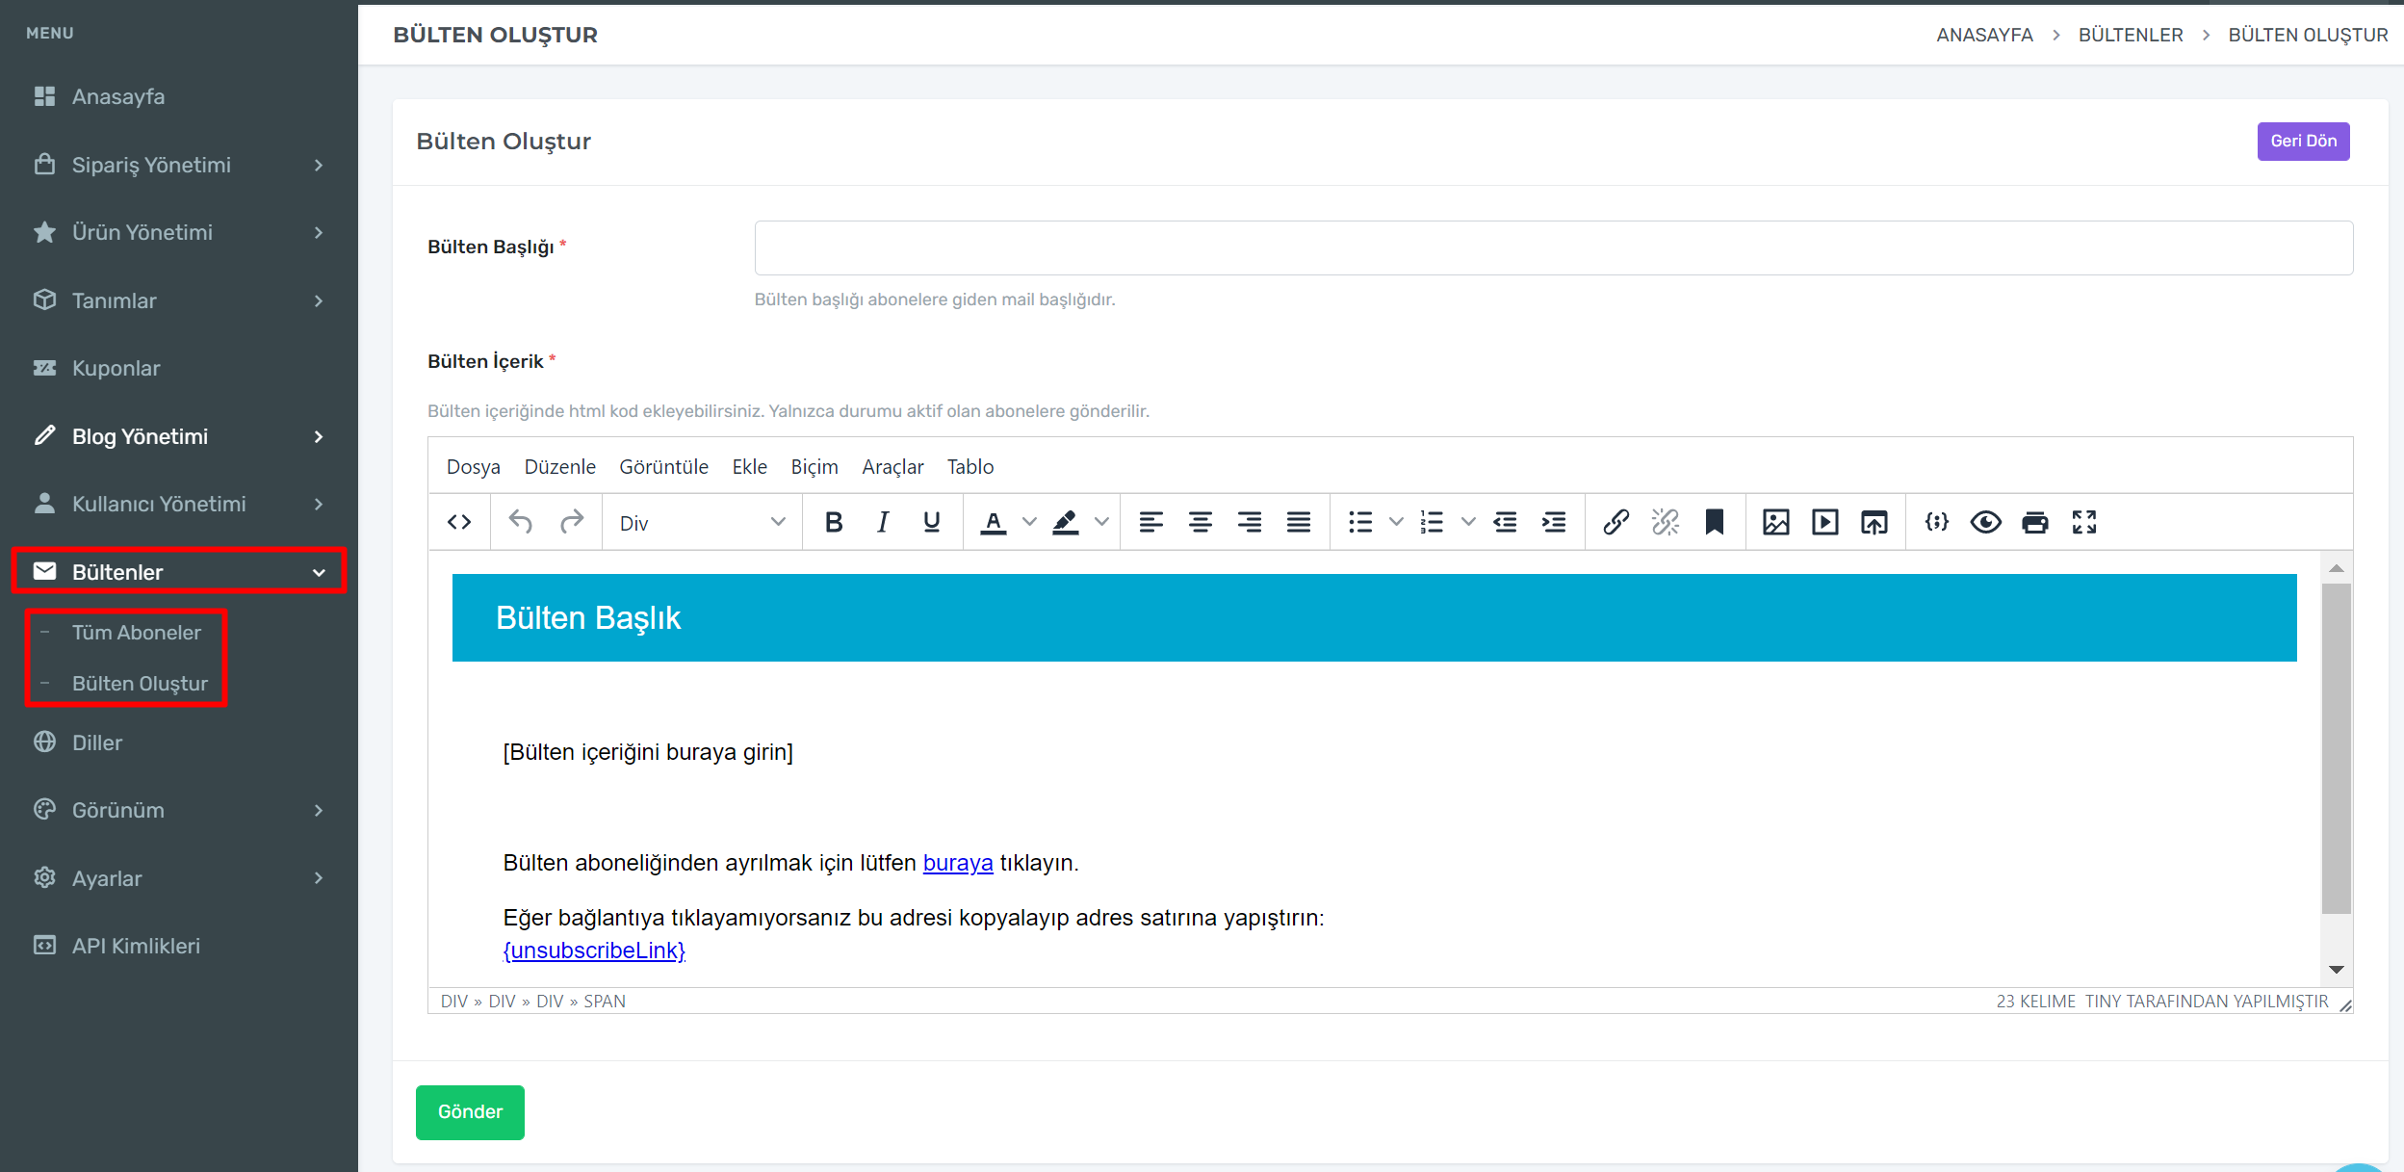Click the insert link icon

pos(1616,522)
